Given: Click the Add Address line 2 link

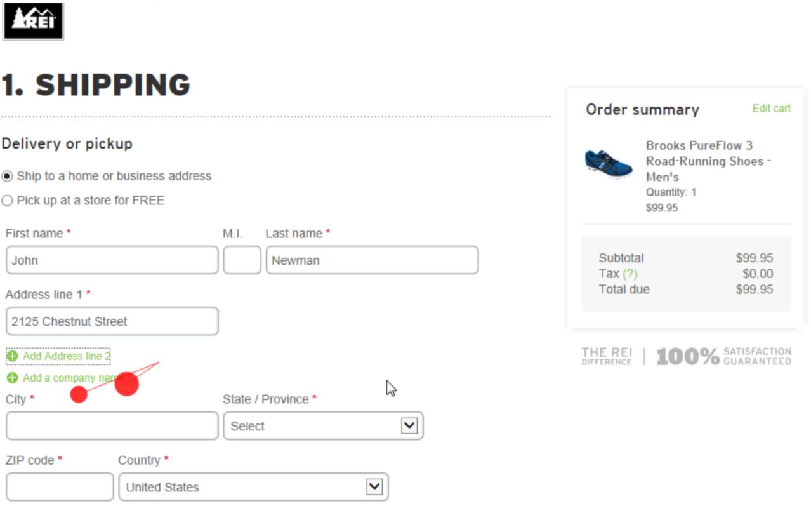Looking at the screenshot, I should 67,356.
